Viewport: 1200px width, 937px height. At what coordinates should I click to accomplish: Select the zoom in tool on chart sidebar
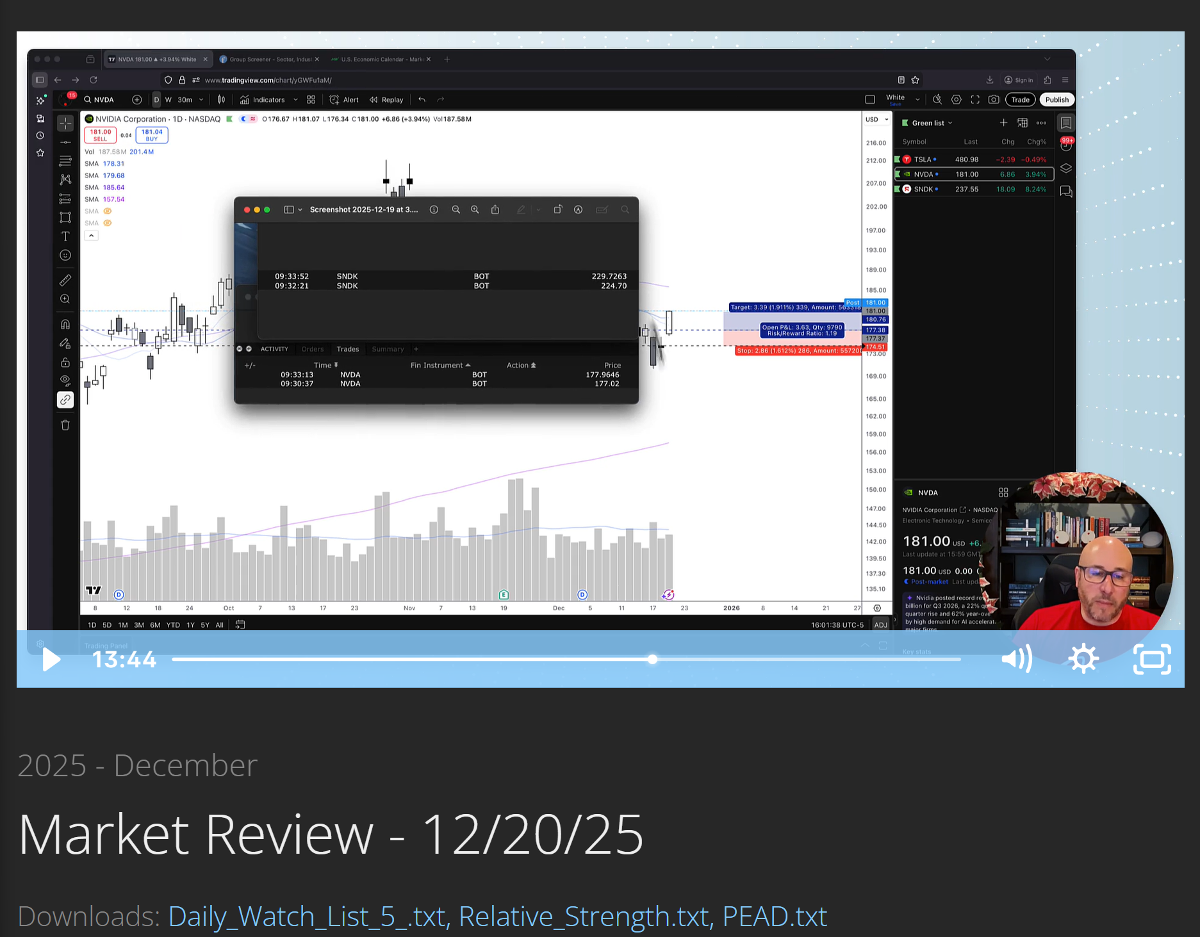[65, 299]
